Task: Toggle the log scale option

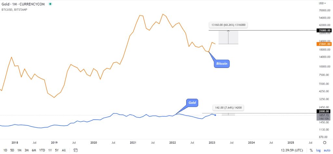Action: tap(318, 150)
